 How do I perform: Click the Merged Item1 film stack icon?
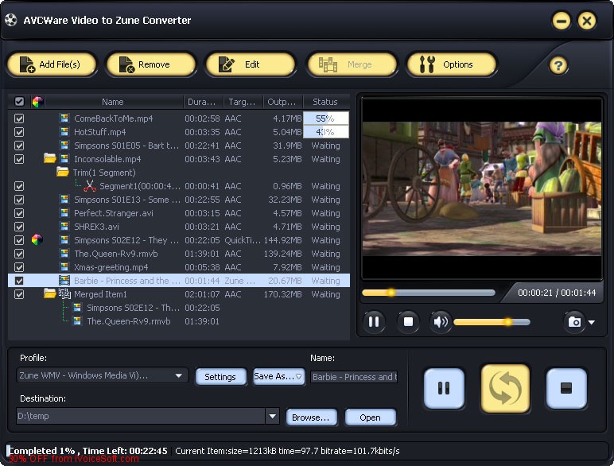click(64, 293)
